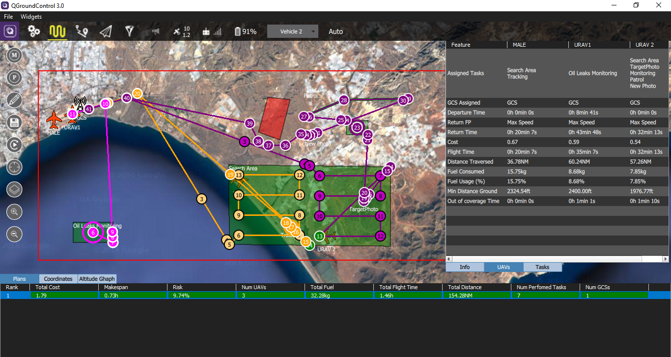Save the plan with the floppy disk icon
Viewport: 671px width, 357px height.
(x=15, y=122)
